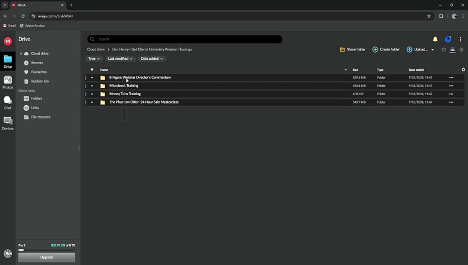Open the Last modified filter dropdown
468x265 pixels.
(x=120, y=59)
